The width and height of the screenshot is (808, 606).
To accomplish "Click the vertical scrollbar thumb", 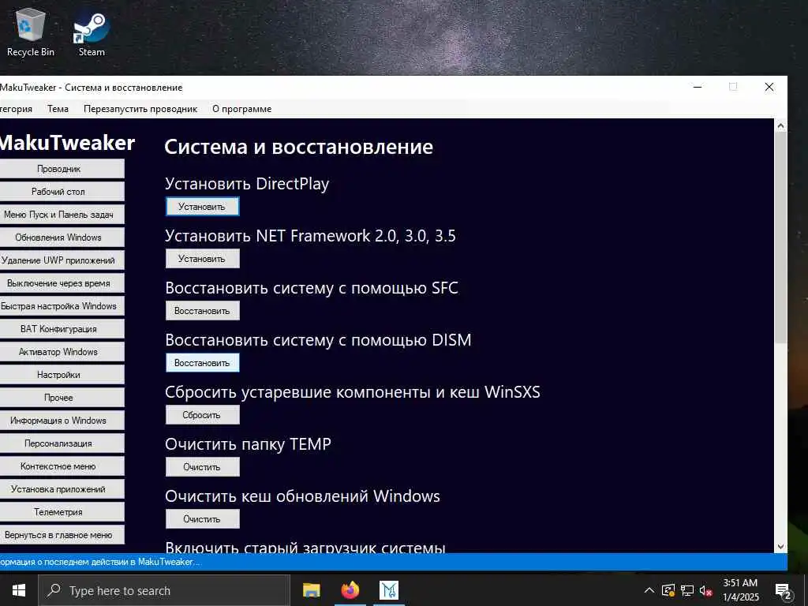I will (x=780, y=237).
